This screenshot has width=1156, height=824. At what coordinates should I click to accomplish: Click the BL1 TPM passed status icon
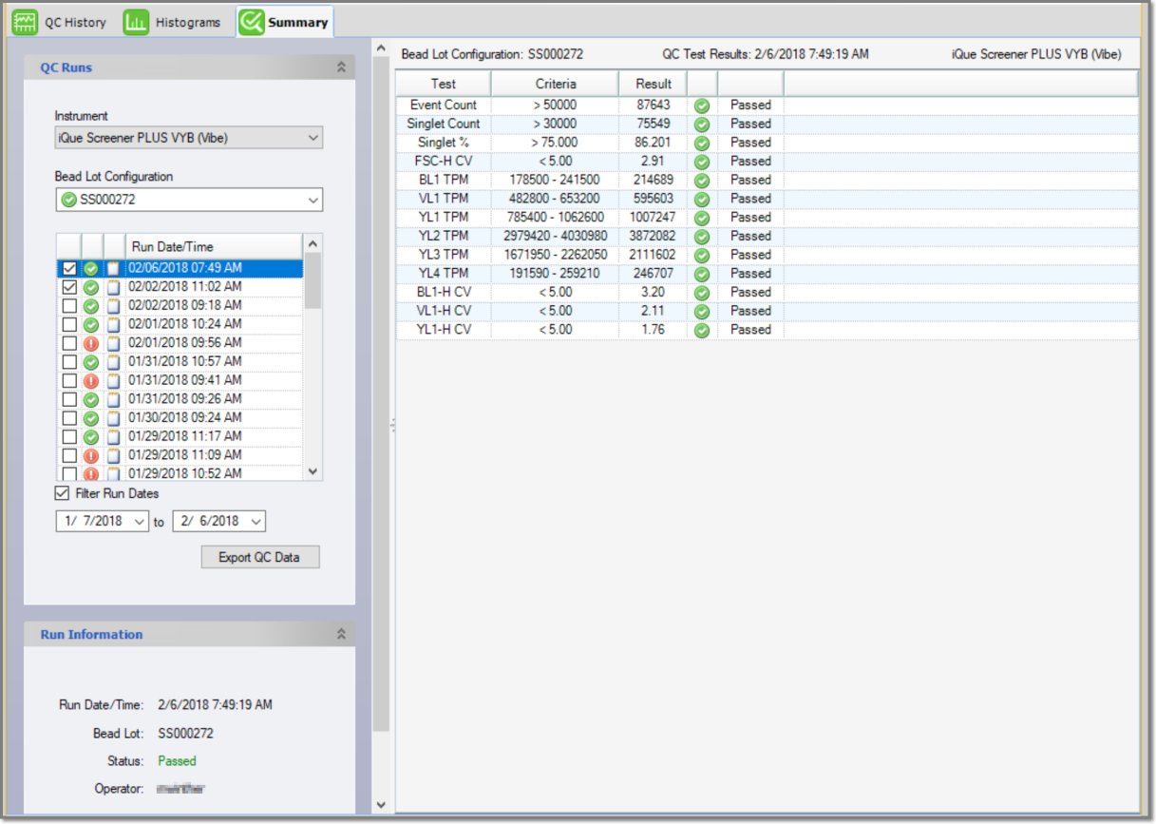[702, 181]
